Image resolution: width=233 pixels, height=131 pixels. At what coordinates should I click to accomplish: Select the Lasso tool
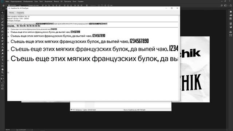point(3,19)
